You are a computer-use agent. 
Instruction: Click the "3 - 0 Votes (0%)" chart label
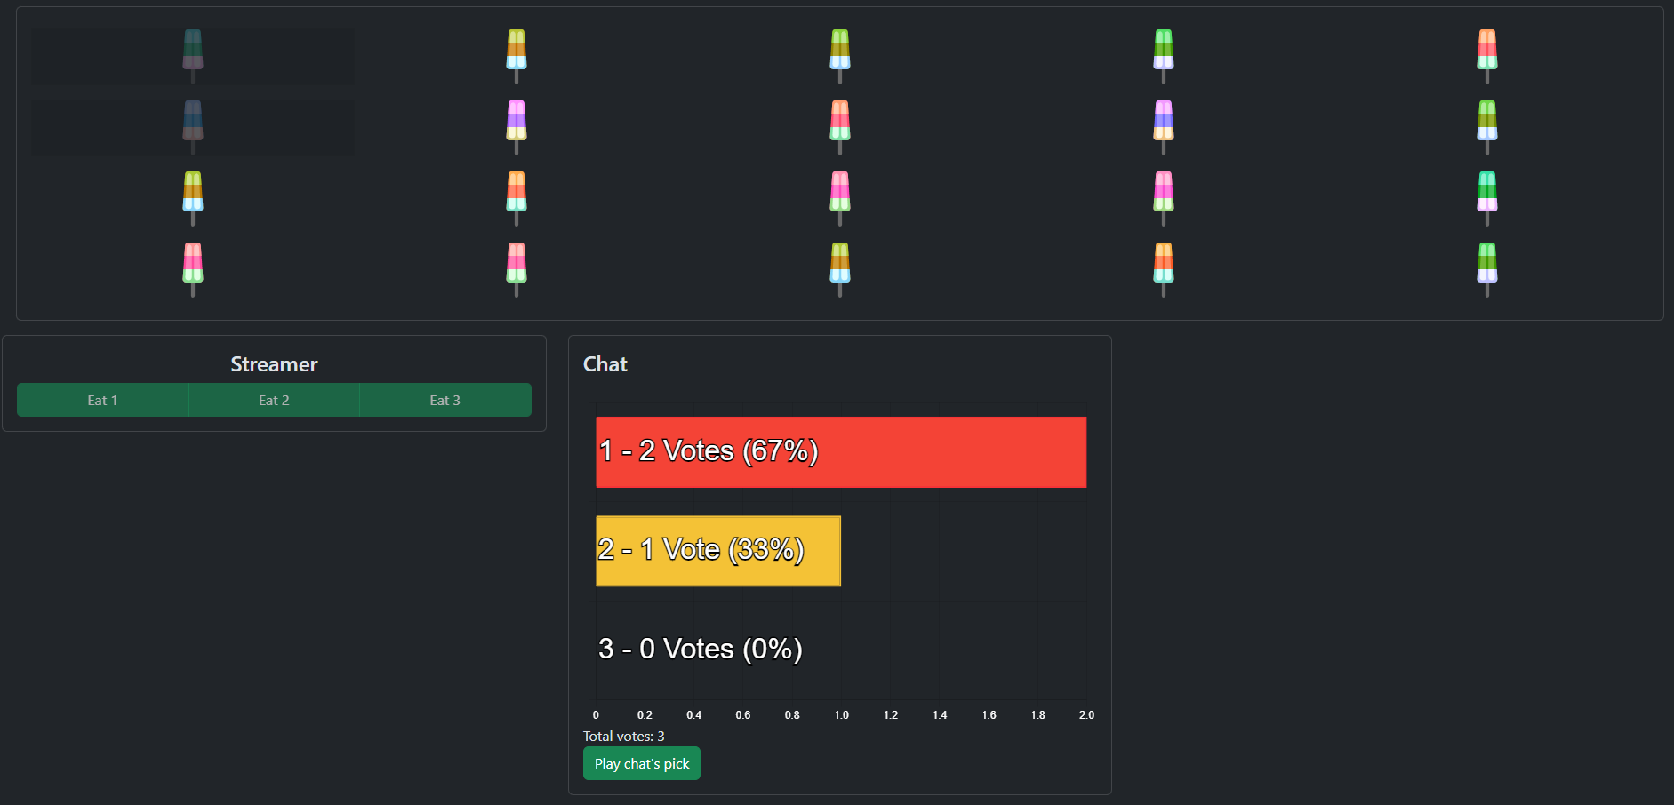[x=701, y=650]
